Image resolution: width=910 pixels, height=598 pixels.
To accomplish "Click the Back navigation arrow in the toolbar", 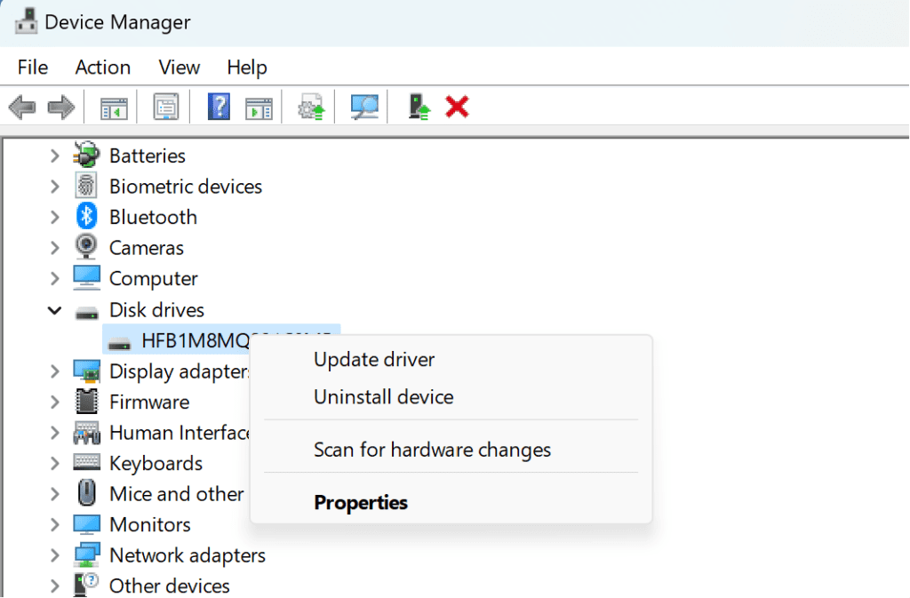I will (21, 106).
